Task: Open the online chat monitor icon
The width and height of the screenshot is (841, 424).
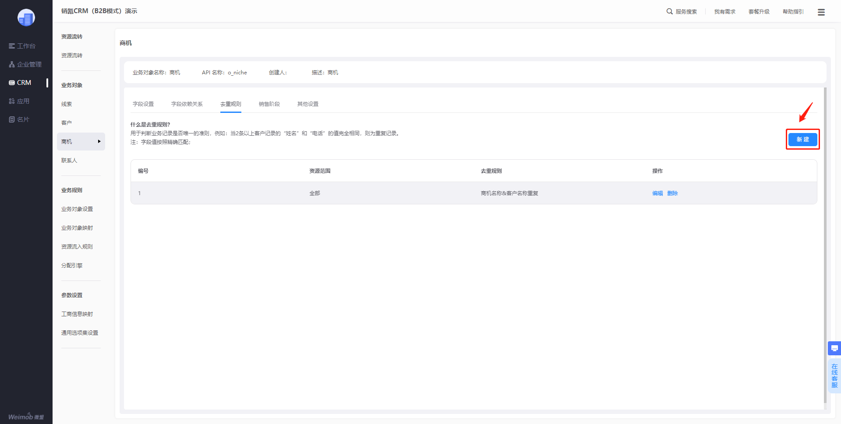Action: [834, 348]
